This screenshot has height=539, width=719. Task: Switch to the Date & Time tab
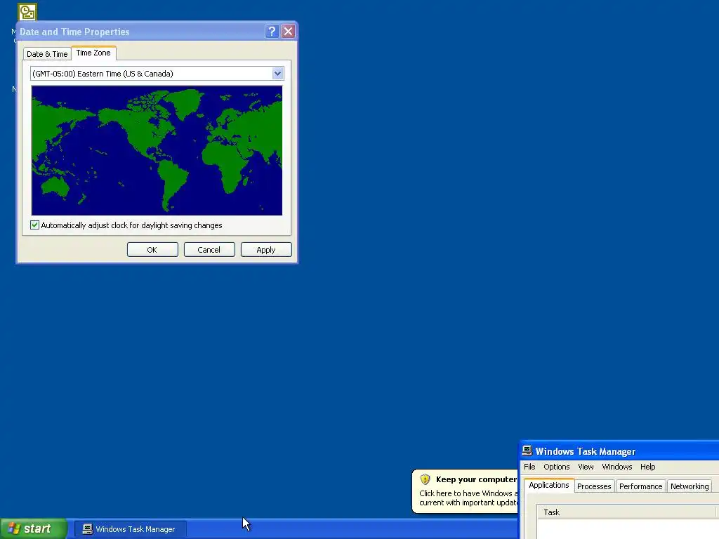[x=47, y=53]
